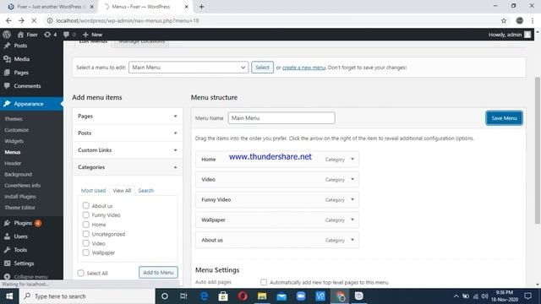Open the Media sidebar menu

click(22, 59)
